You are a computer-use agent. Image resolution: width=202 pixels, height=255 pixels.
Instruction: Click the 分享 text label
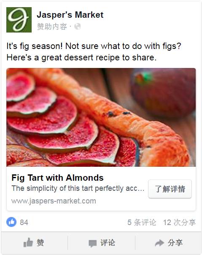[x=175, y=243]
